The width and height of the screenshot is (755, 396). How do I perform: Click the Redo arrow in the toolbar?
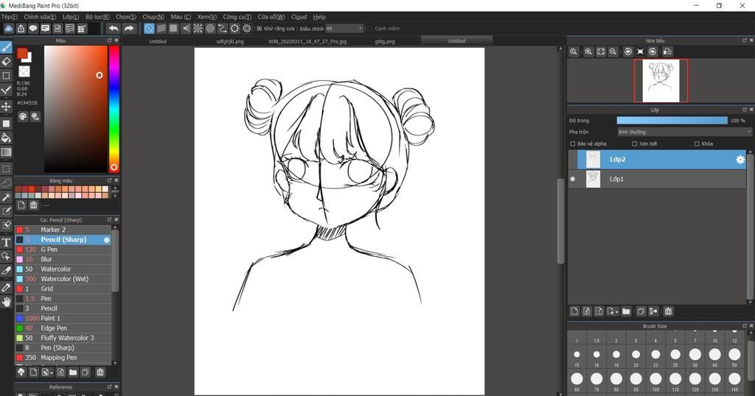(128, 29)
